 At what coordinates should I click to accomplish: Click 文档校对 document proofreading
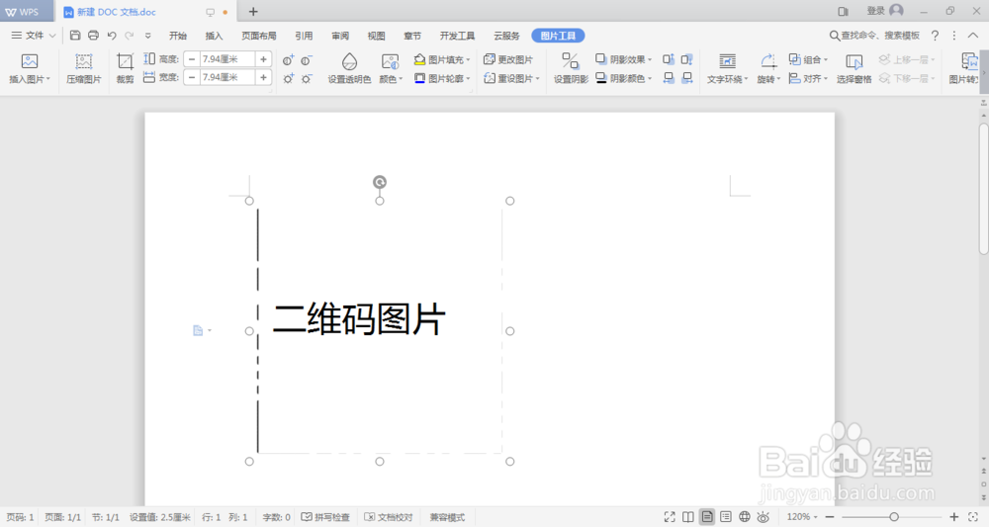389,517
